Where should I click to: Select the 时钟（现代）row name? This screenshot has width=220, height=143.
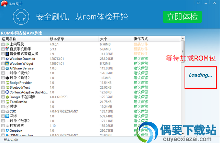point(20,73)
